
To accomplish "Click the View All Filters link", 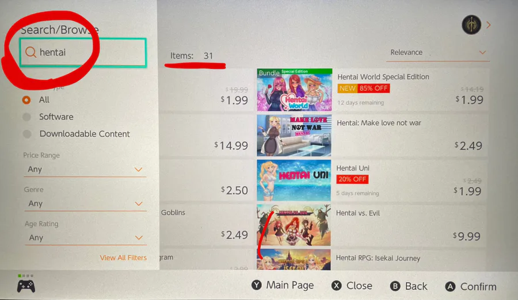I will point(123,257).
